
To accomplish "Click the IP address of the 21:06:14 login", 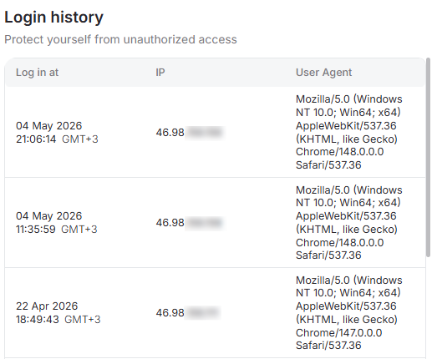I will [190, 132].
